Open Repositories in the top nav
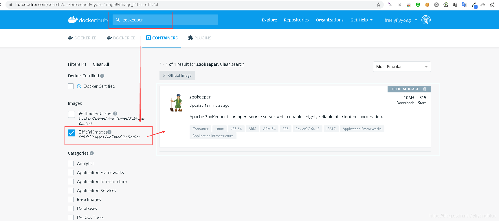This screenshot has width=499, height=221. tap(296, 20)
